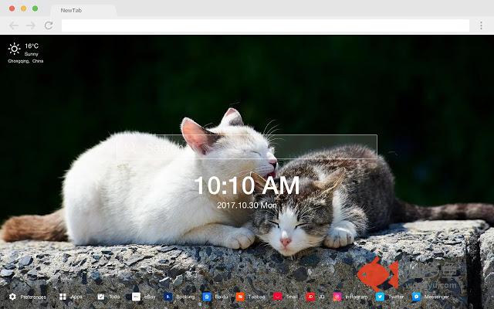Open the browser three-dot menu
This screenshot has width=494, height=309.
pos(481,25)
